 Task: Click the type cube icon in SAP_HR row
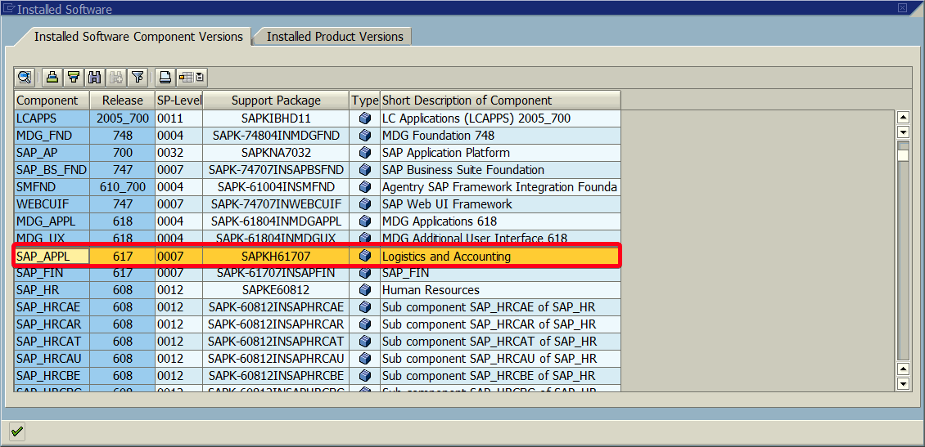tap(364, 290)
